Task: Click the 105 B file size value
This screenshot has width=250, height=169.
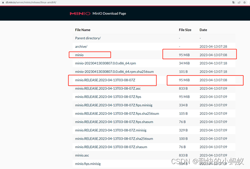Action: click(x=183, y=113)
